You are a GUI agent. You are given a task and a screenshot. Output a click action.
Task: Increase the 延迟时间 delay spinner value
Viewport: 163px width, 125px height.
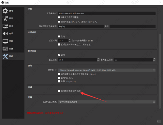pos(69,40)
